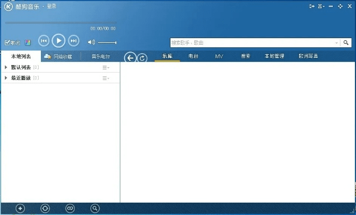The height and width of the screenshot is (215, 356).
Task: Toggle the 歌词 lyrics checkbox
Action: coord(8,42)
